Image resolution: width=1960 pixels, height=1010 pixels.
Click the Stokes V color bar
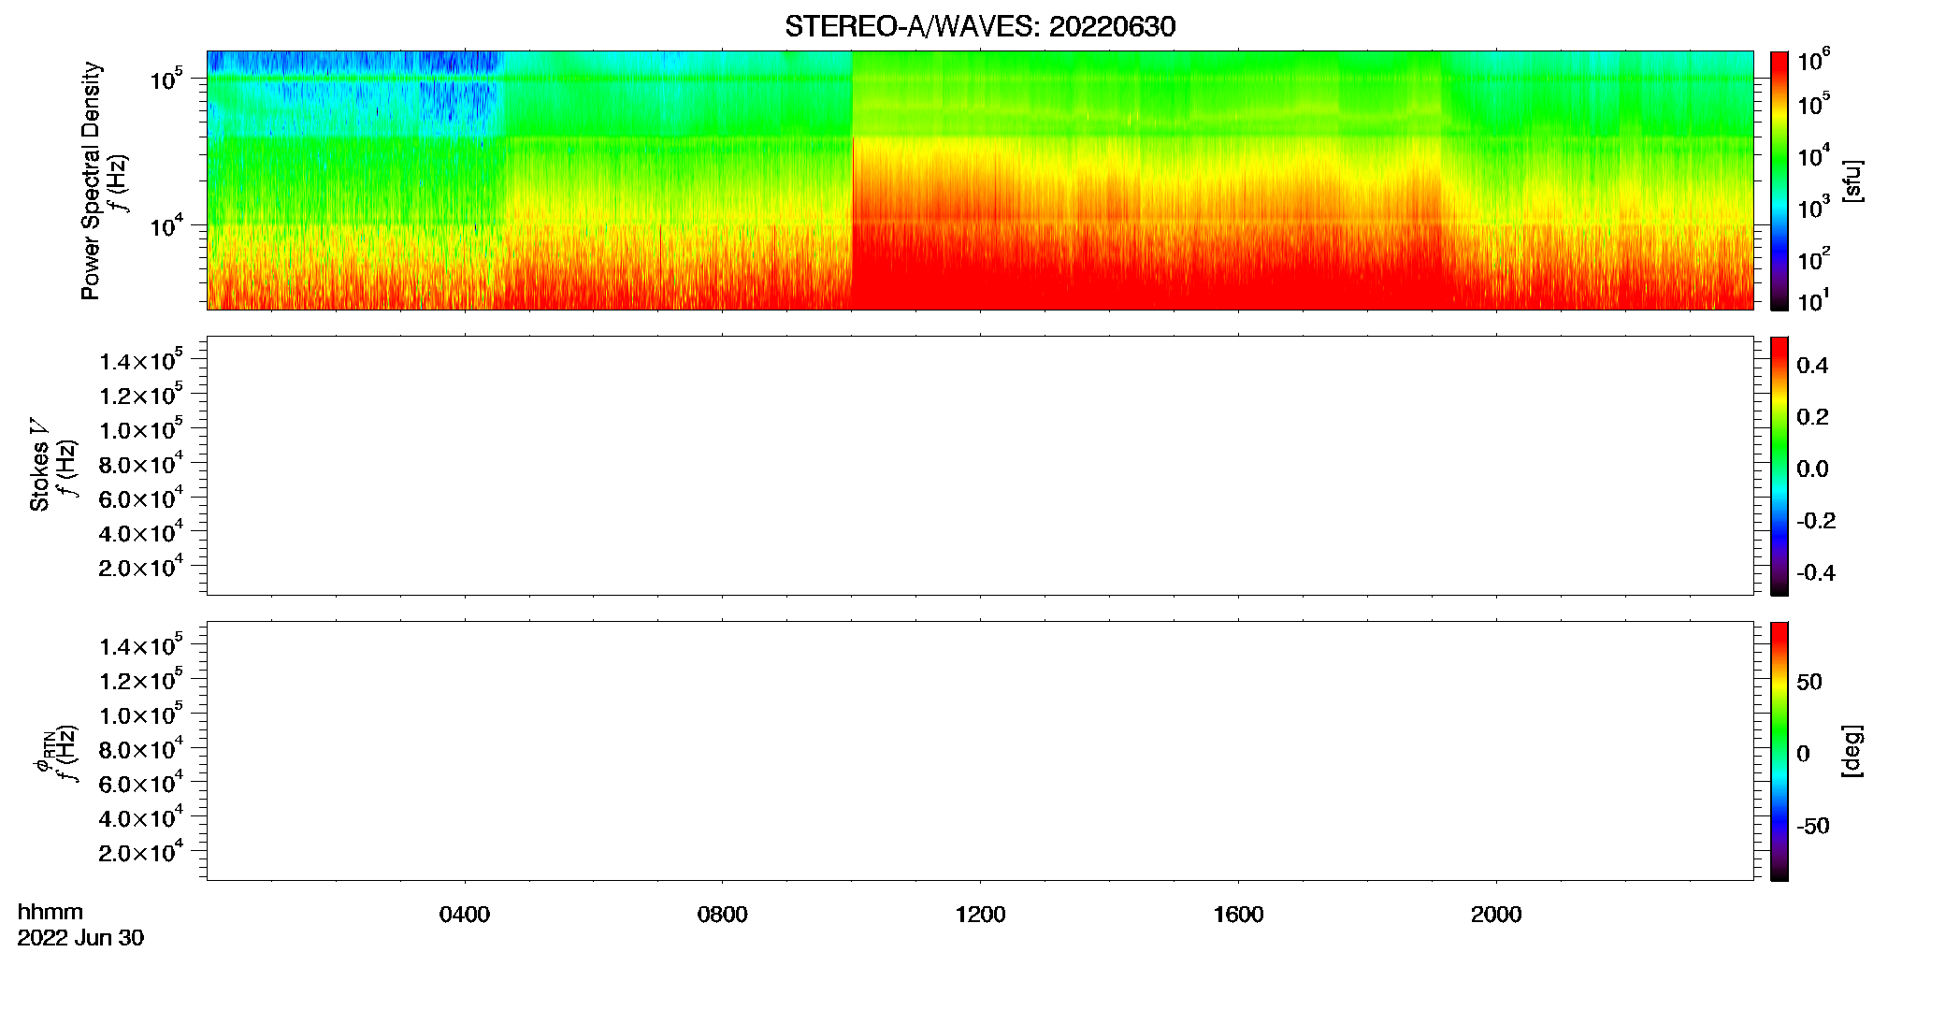1780,466
